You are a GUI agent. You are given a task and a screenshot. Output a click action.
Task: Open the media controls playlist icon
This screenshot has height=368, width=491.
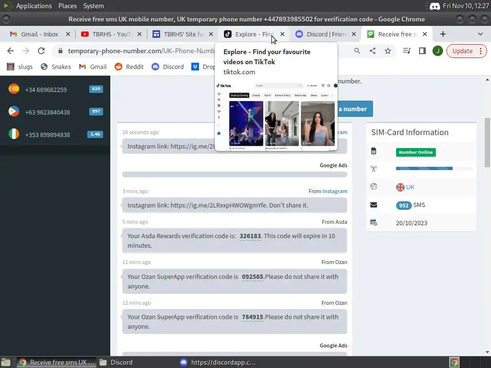[407, 51]
